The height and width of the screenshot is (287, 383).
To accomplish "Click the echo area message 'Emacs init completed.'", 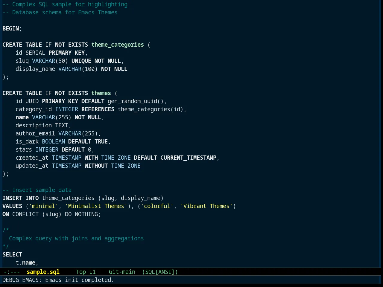I will tap(80, 280).
